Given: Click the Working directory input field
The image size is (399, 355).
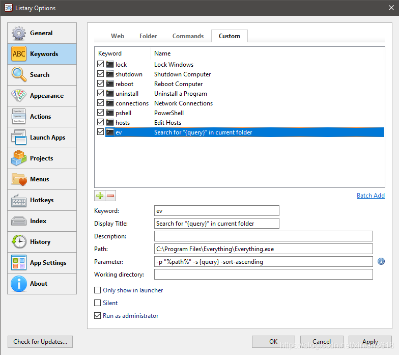Looking at the screenshot, I should pos(264,274).
